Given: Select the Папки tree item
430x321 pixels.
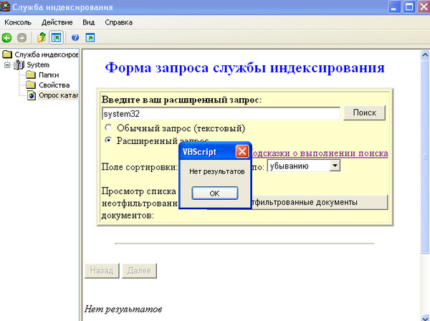Looking at the screenshot, I should tap(49, 75).
